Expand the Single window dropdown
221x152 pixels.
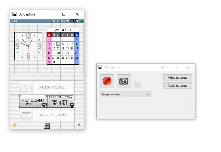pos(125,94)
